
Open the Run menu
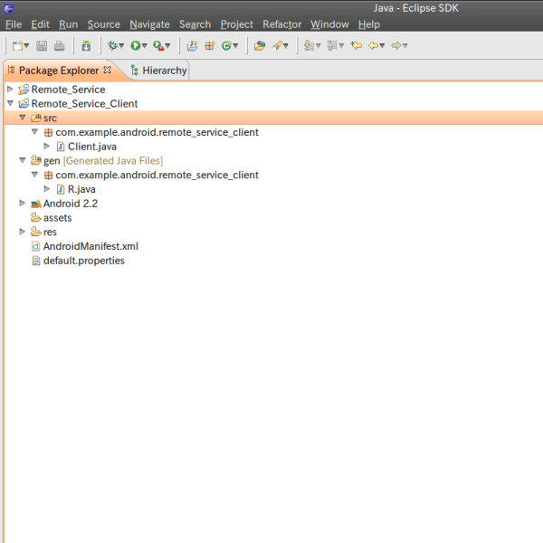(x=68, y=24)
